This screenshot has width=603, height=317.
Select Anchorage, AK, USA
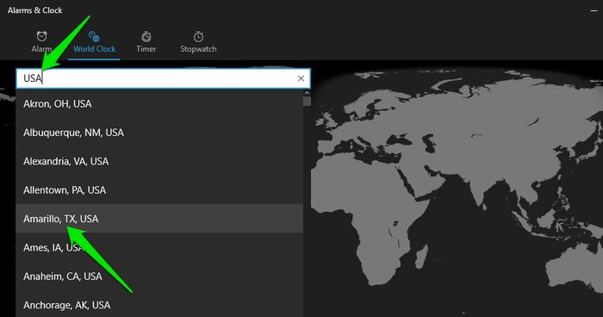click(159, 305)
